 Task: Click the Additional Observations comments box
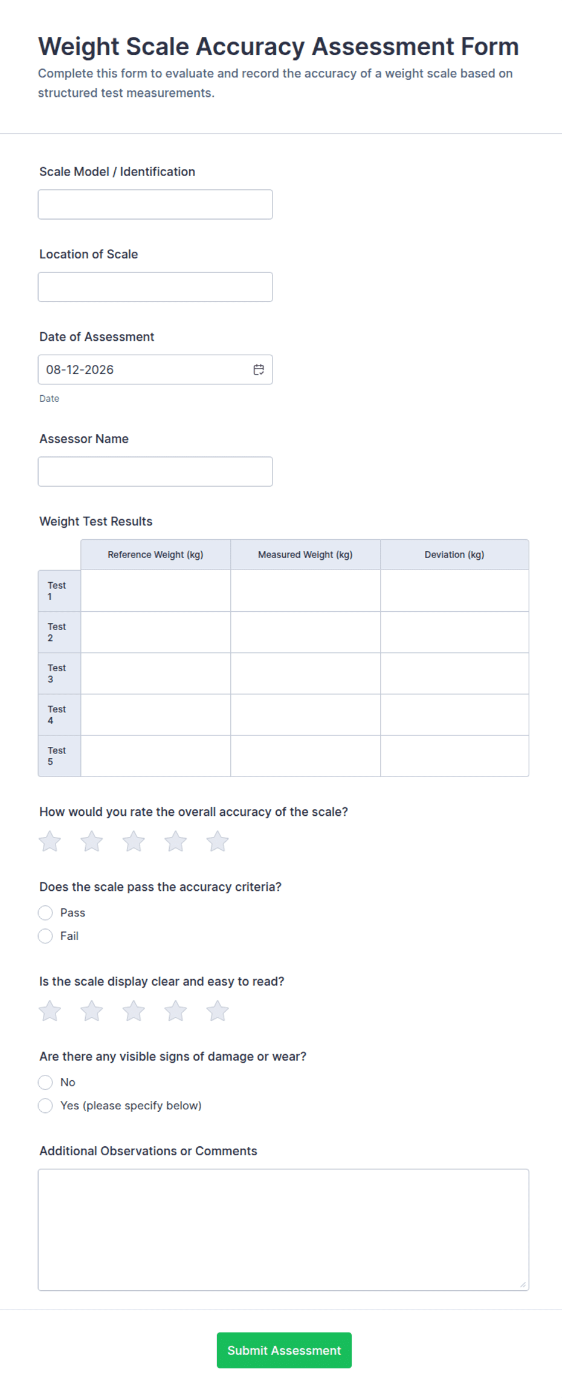point(283,1230)
